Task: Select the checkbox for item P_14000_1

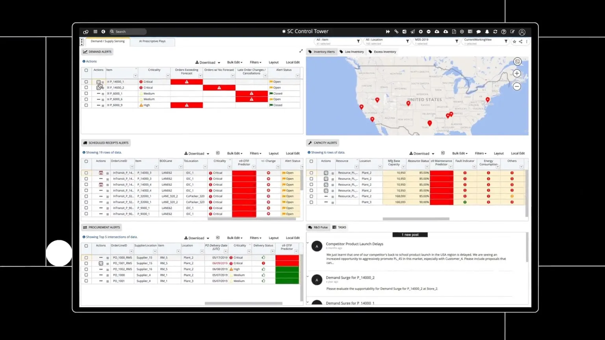Action: (85, 81)
